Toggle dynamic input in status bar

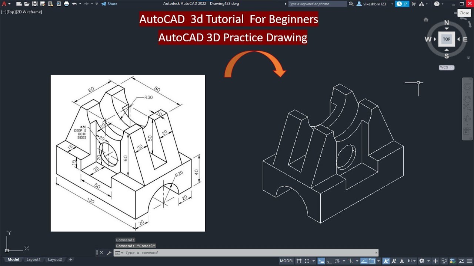[321, 261]
